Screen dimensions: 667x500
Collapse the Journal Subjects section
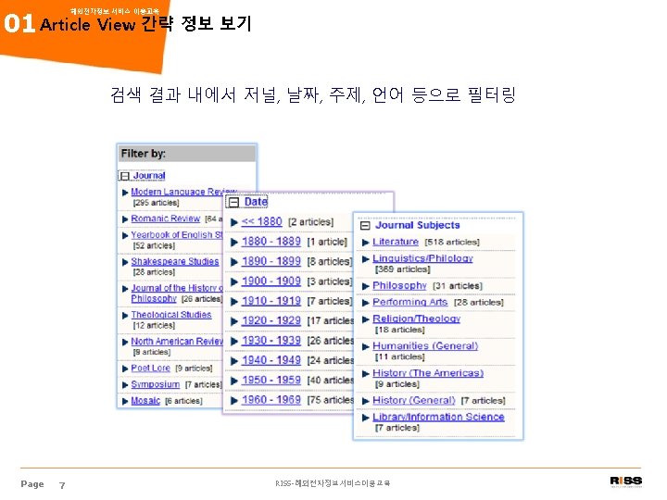pos(365,225)
